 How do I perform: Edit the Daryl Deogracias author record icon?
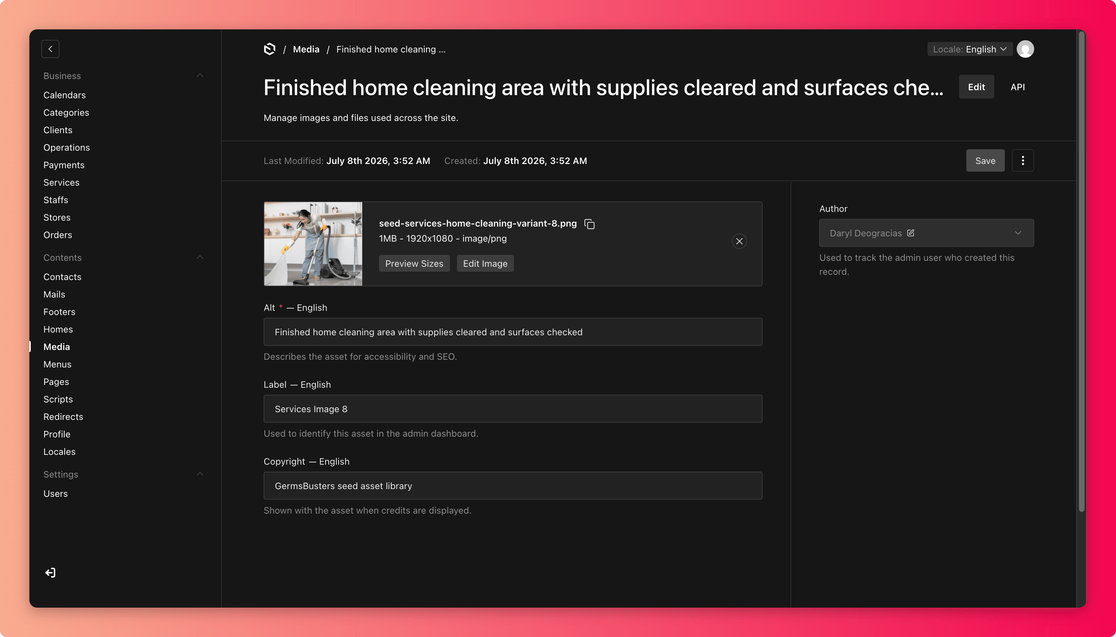click(911, 233)
